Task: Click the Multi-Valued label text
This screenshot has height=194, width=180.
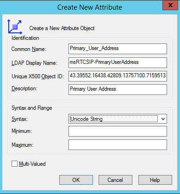Action: click(x=32, y=164)
